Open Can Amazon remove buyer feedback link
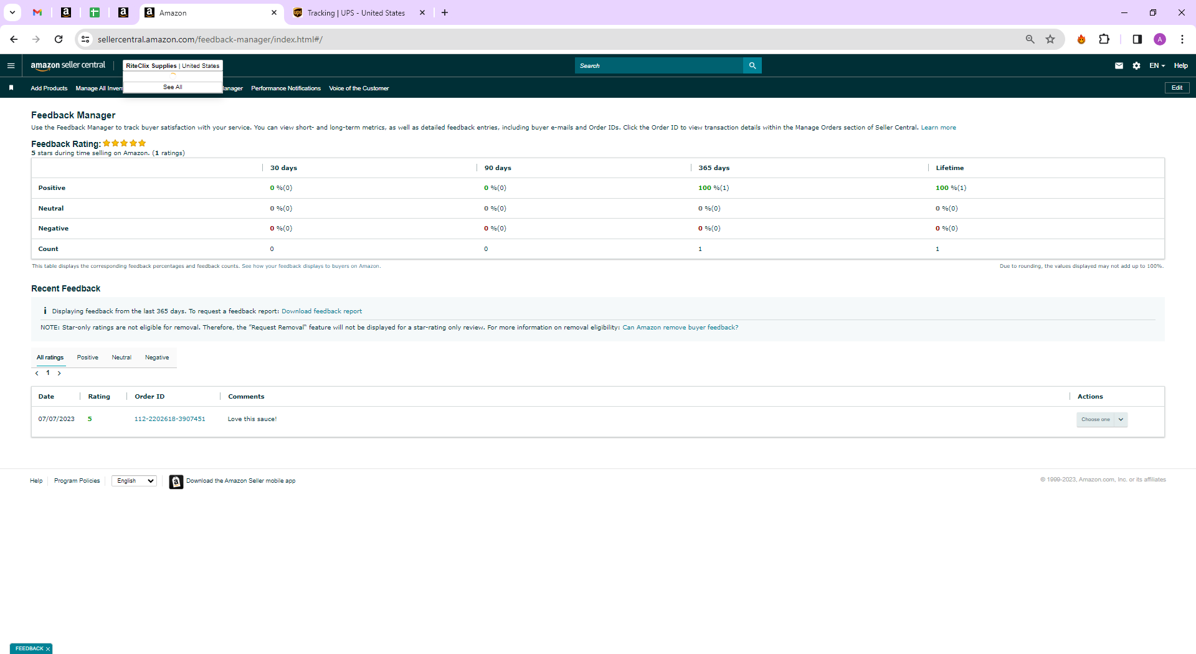The height and width of the screenshot is (654, 1196). coord(680,328)
